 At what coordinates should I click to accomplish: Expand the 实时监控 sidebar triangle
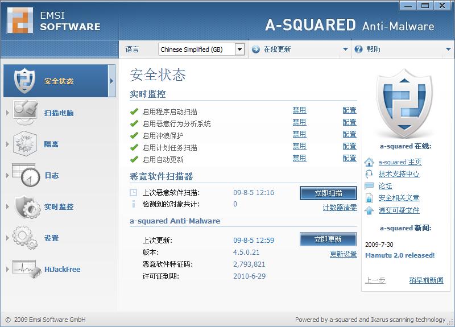click(x=7, y=206)
